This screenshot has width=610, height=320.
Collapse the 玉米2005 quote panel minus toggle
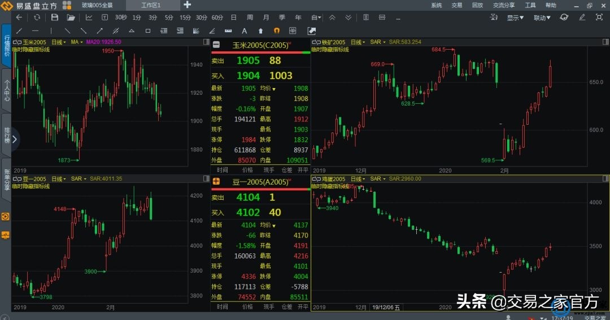tap(216, 45)
